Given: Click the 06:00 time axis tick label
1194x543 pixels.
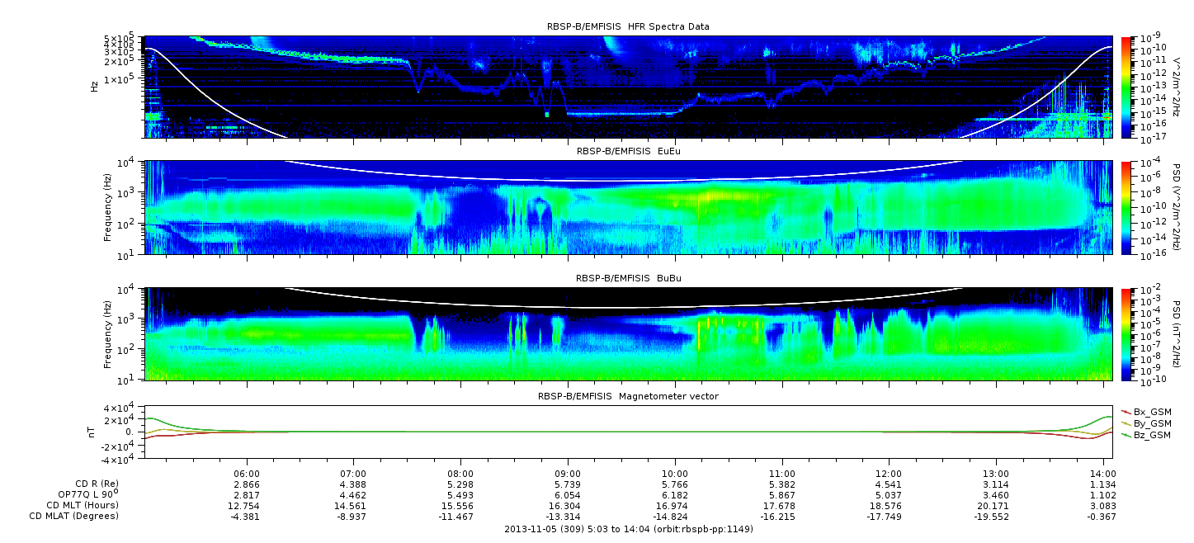Looking at the screenshot, I should click(x=247, y=474).
